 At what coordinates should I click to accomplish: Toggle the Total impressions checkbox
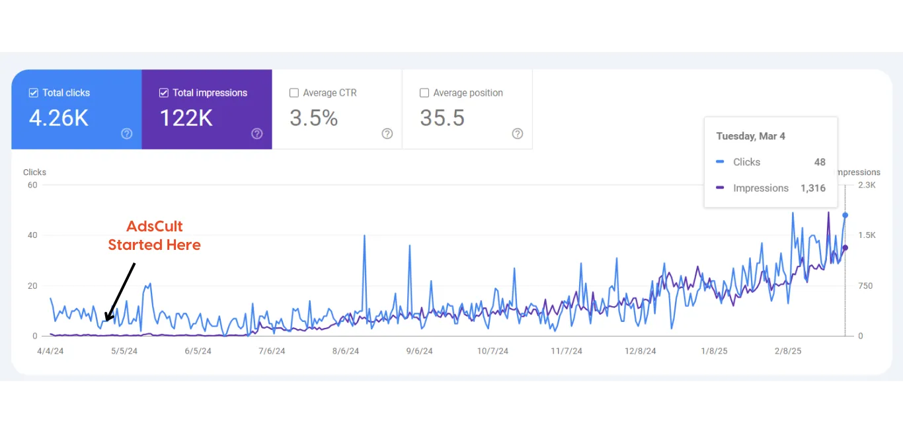click(164, 93)
